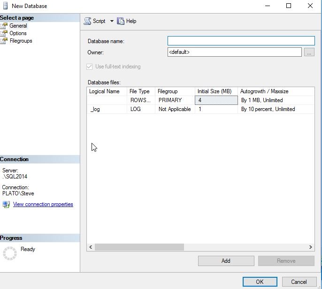Image resolution: width=322 pixels, height=289 pixels.
Task: Click the connection properties icon
Action: click(6, 204)
